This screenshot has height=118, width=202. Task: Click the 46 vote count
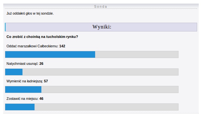[41, 99]
